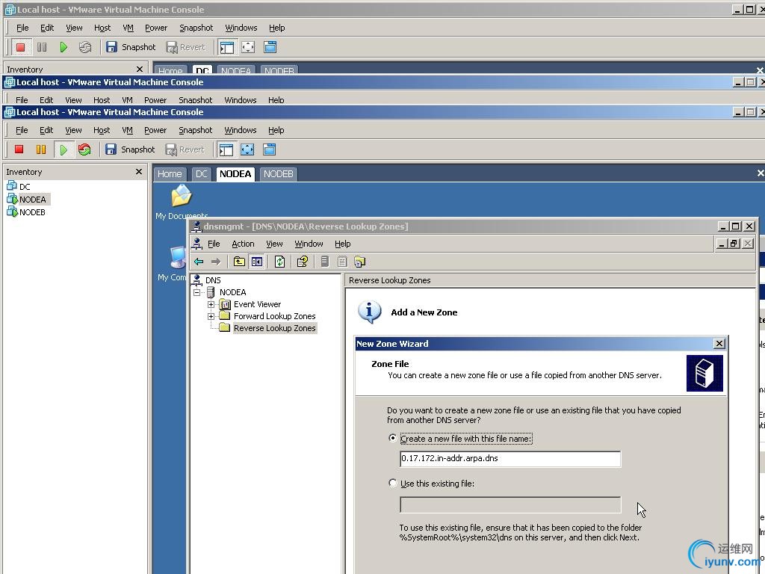Click the full screen icon in the back VMware window
This screenshot has width=765, height=574.
(x=248, y=47)
